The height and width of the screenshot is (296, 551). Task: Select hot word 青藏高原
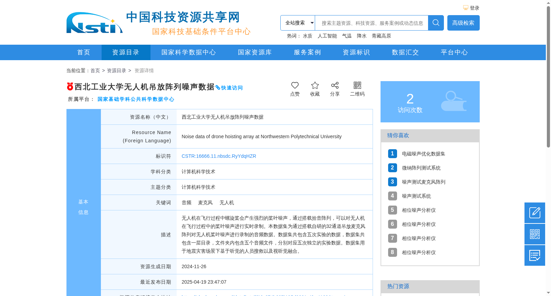tap(381, 36)
